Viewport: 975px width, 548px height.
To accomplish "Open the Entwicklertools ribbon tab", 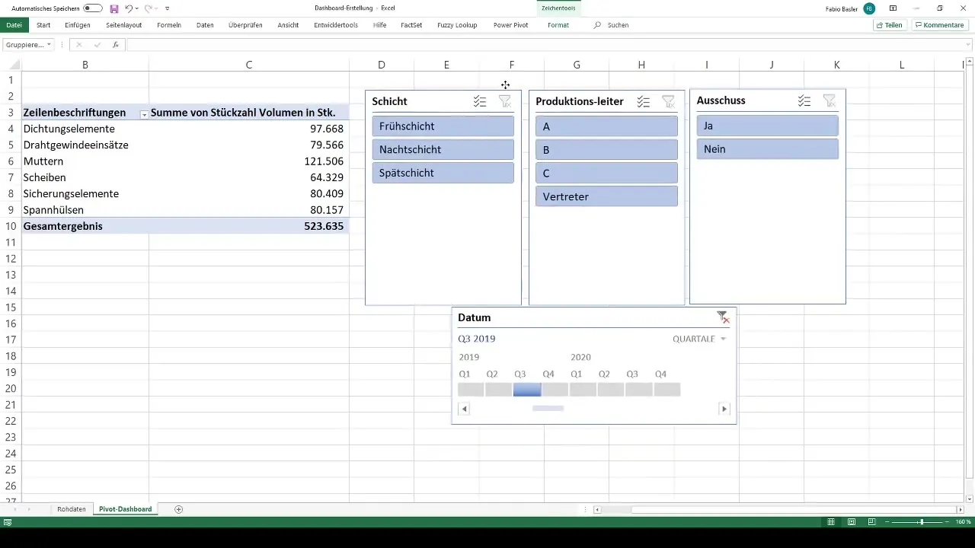I will pyautogui.click(x=336, y=25).
